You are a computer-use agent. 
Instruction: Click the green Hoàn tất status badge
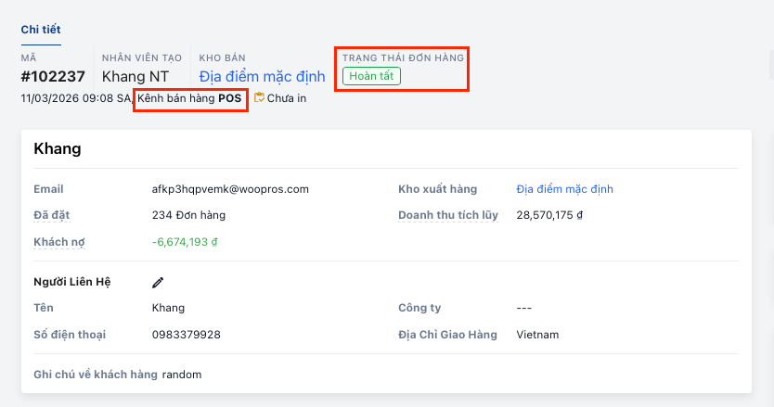click(371, 76)
